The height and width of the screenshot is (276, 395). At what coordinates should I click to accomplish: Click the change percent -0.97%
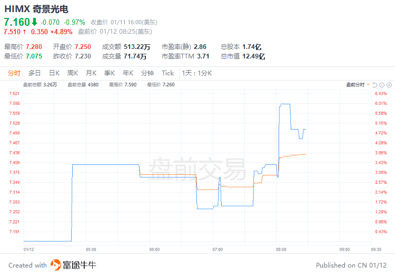(74, 22)
